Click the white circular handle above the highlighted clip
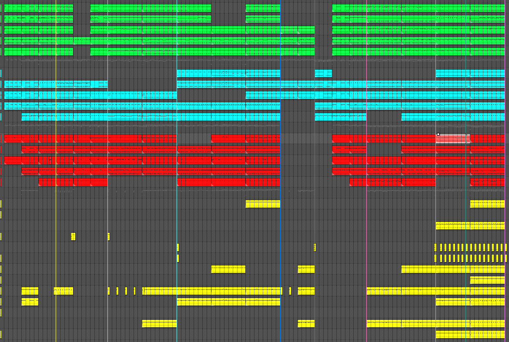509x342 pixels. (438, 134)
